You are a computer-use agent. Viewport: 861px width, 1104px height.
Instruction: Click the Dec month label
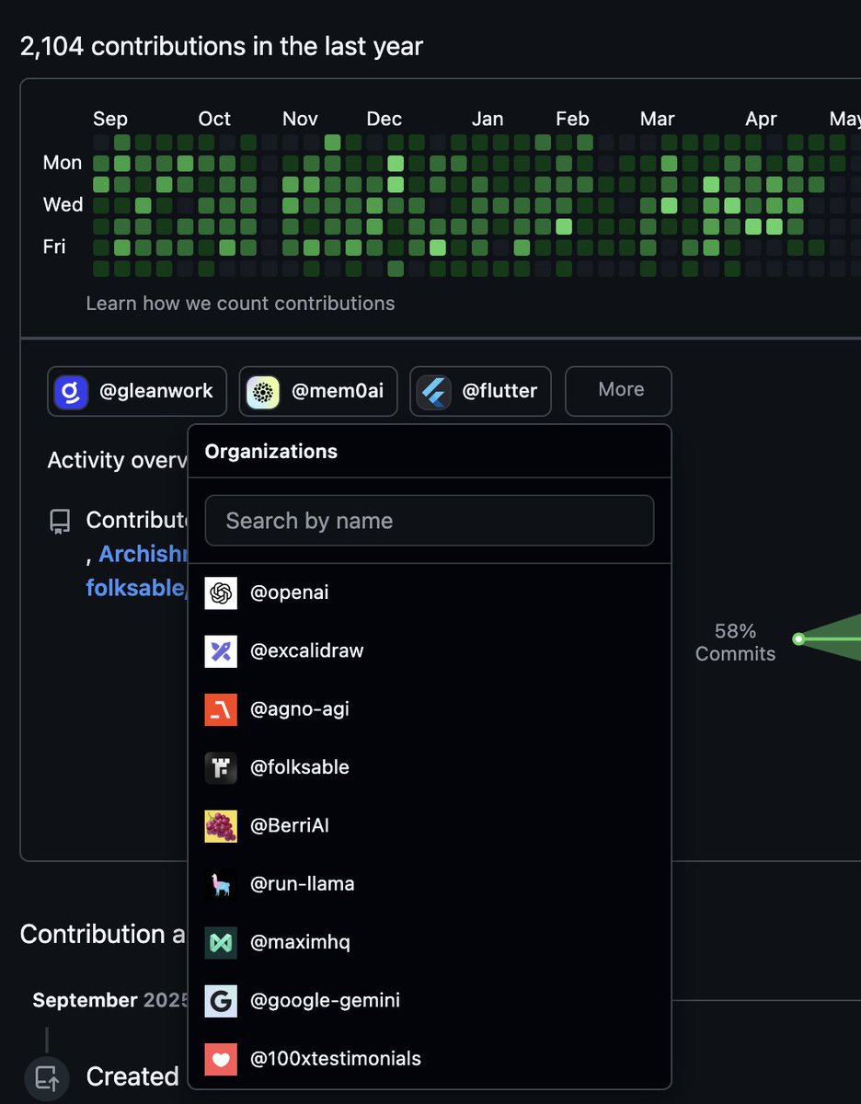pos(384,120)
